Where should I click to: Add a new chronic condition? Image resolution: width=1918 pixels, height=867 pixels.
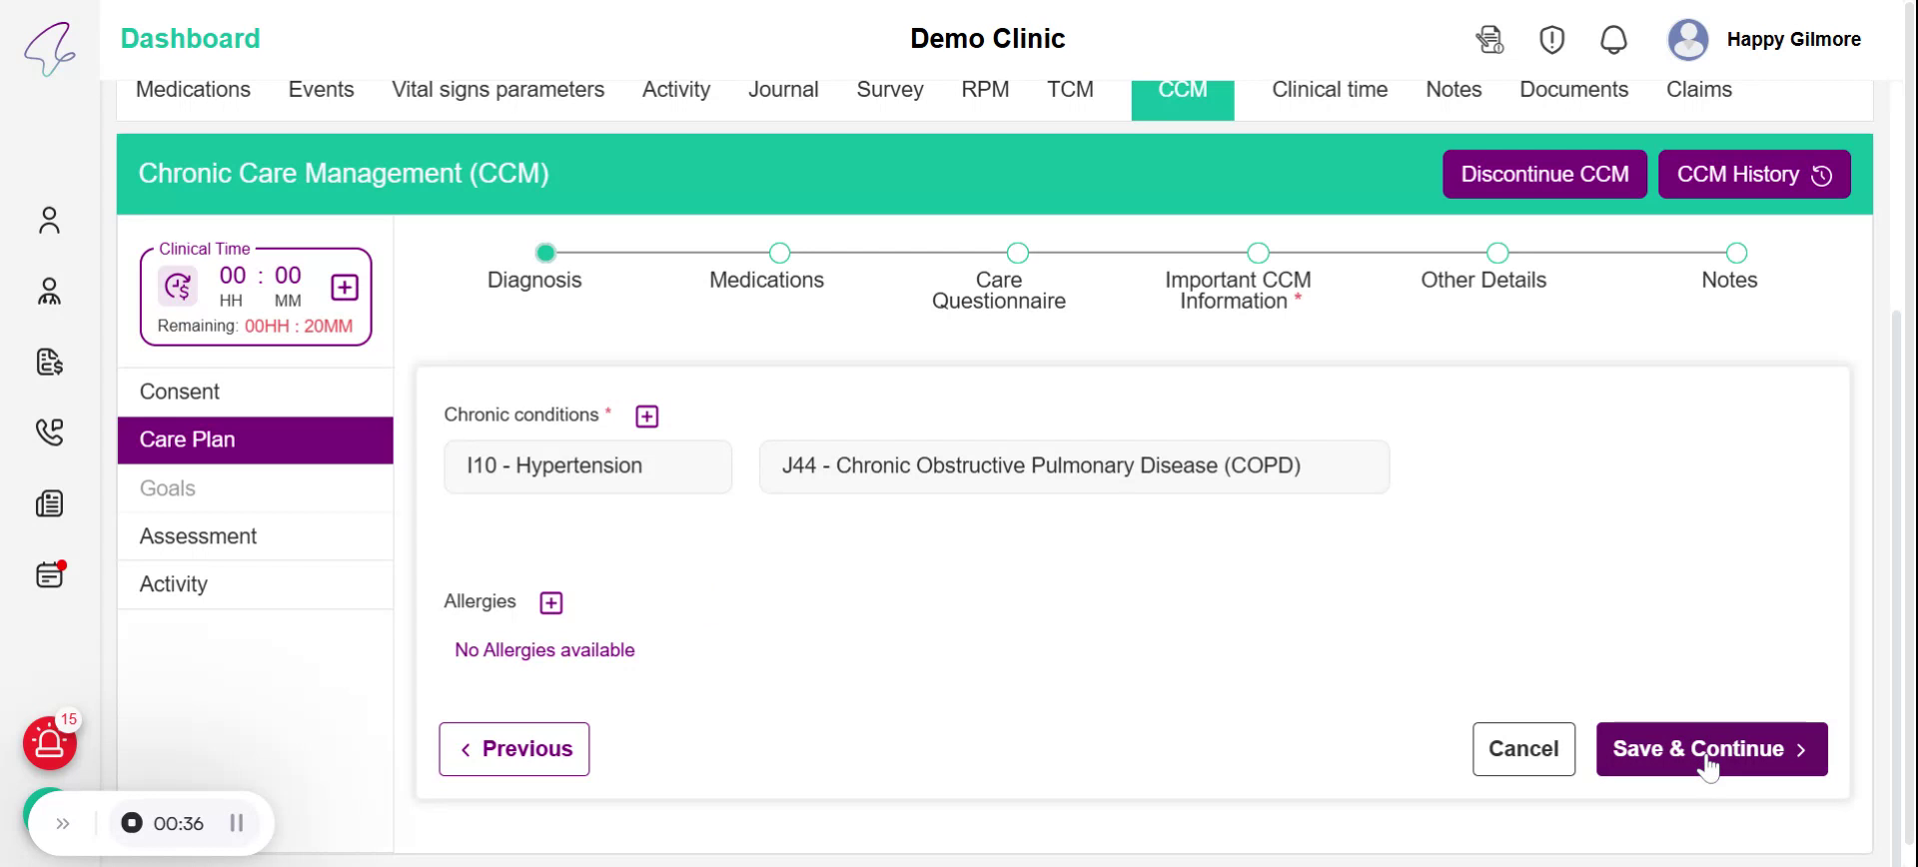647,417
